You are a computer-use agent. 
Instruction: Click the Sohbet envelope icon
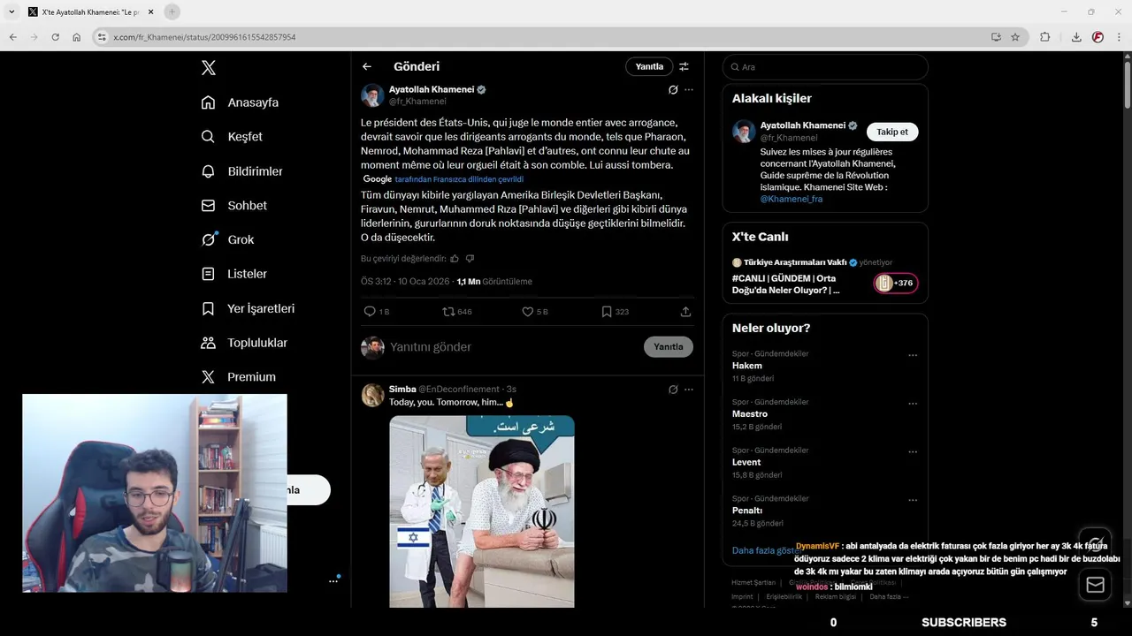(x=208, y=206)
